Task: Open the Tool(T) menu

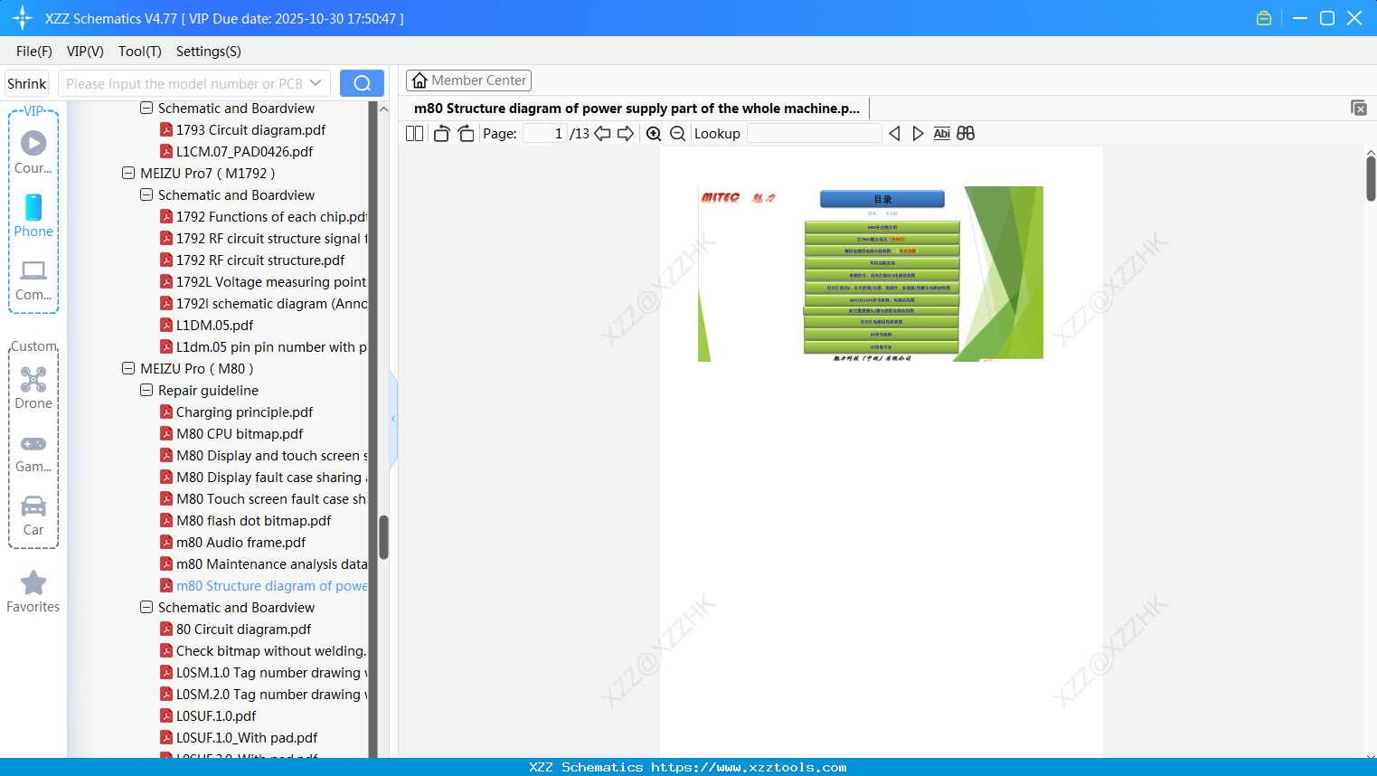Action: [140, 52]
